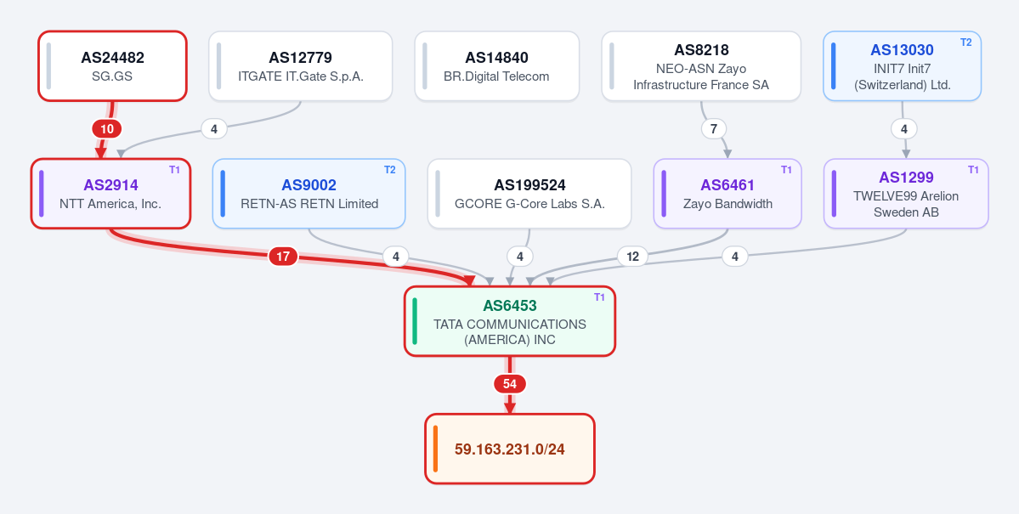
Task: Open the AS199524 GCORE node
Action: tap(529, 194)
